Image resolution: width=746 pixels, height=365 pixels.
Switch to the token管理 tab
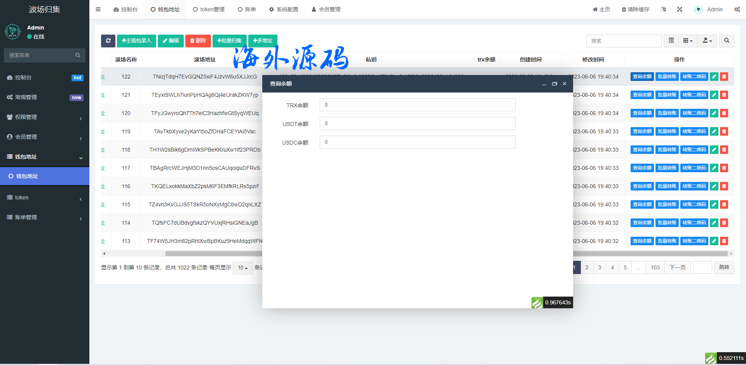pos(209,9)
